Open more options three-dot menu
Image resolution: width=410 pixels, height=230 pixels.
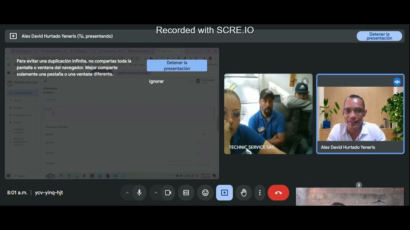260,193
